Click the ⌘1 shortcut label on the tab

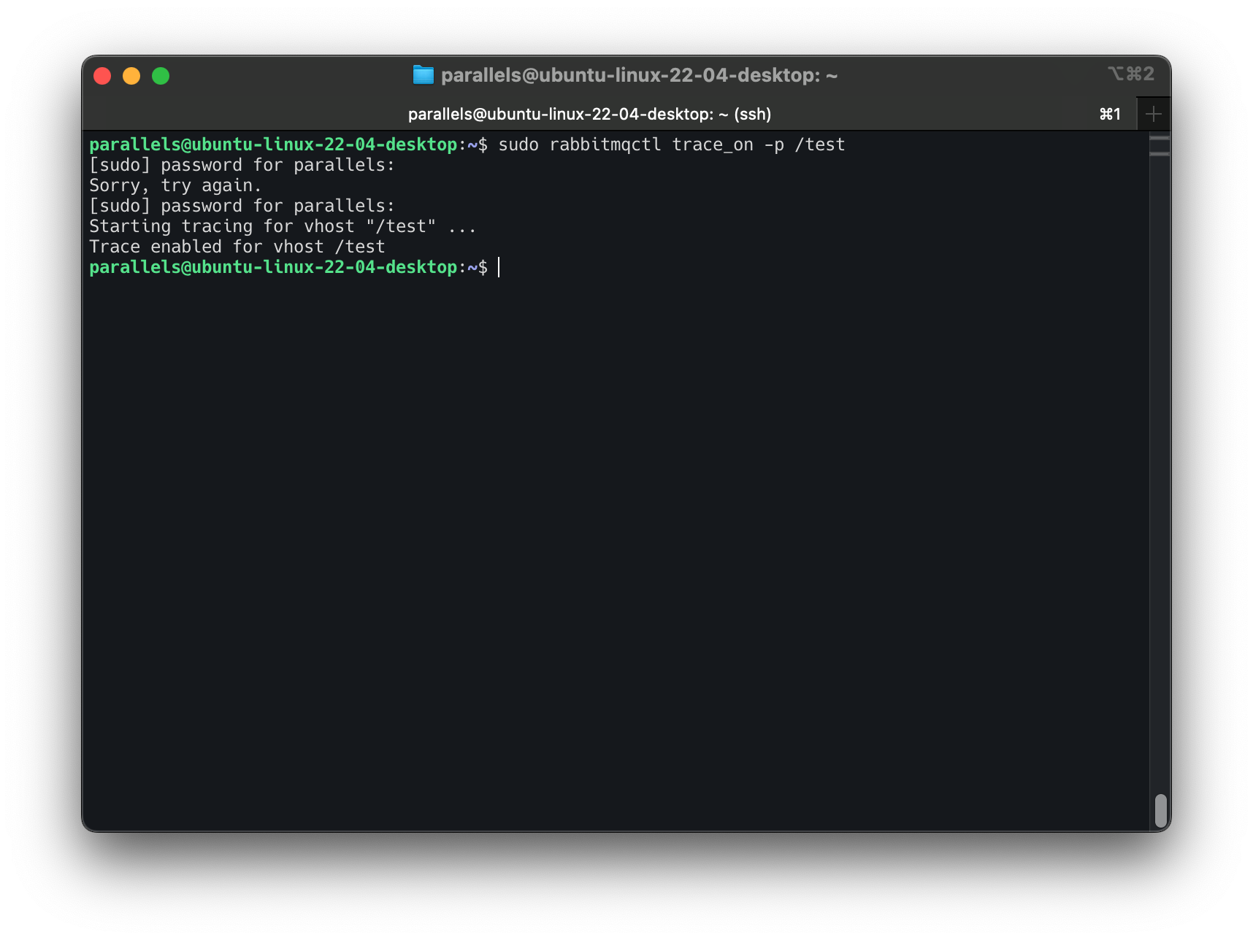(1109, 113)
